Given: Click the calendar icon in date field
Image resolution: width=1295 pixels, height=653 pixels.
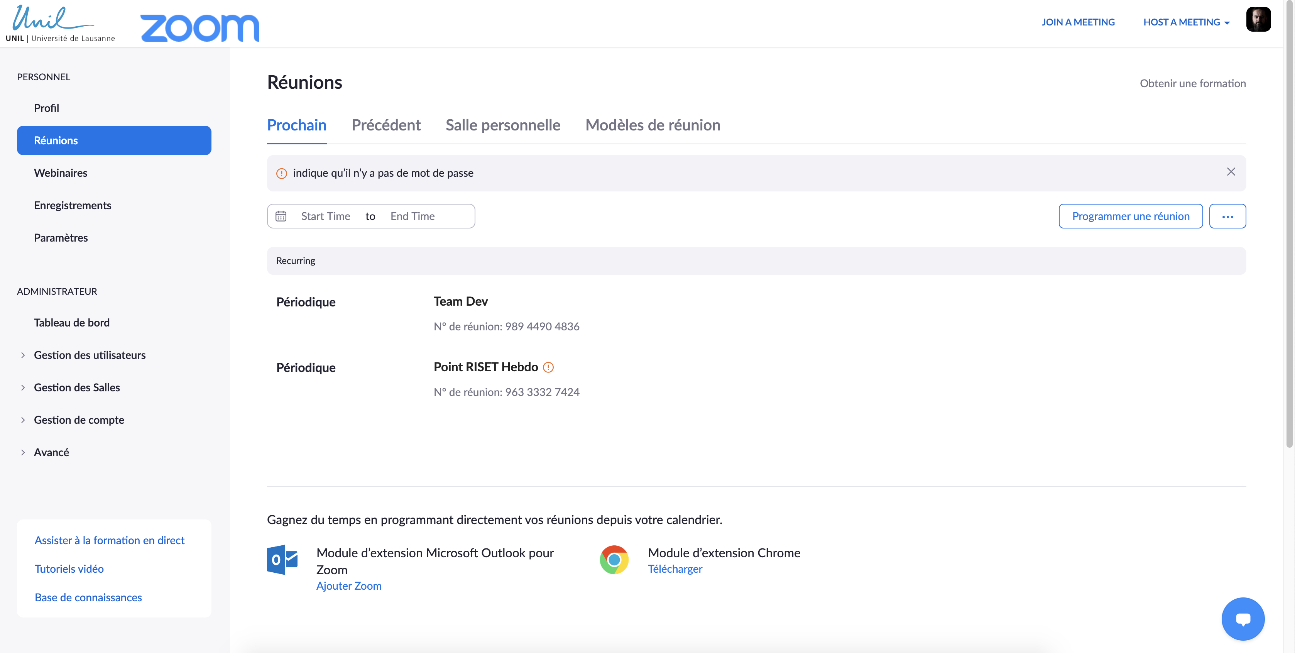Looking at the screenshot, I should [x=281, y=216].
